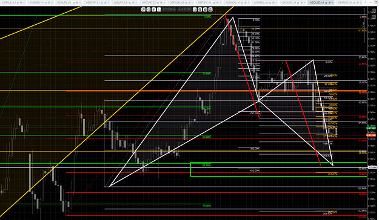Click the toolbar icon right of the magnifier
379x220 pixels.
point(149,10)
